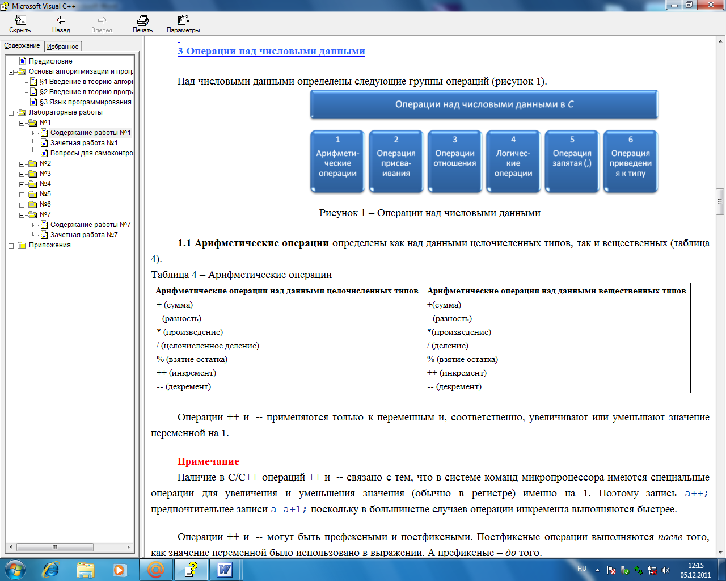Screen dimensions: 726x581
Task: Click the Печать print icon
Action: [143, 20]
